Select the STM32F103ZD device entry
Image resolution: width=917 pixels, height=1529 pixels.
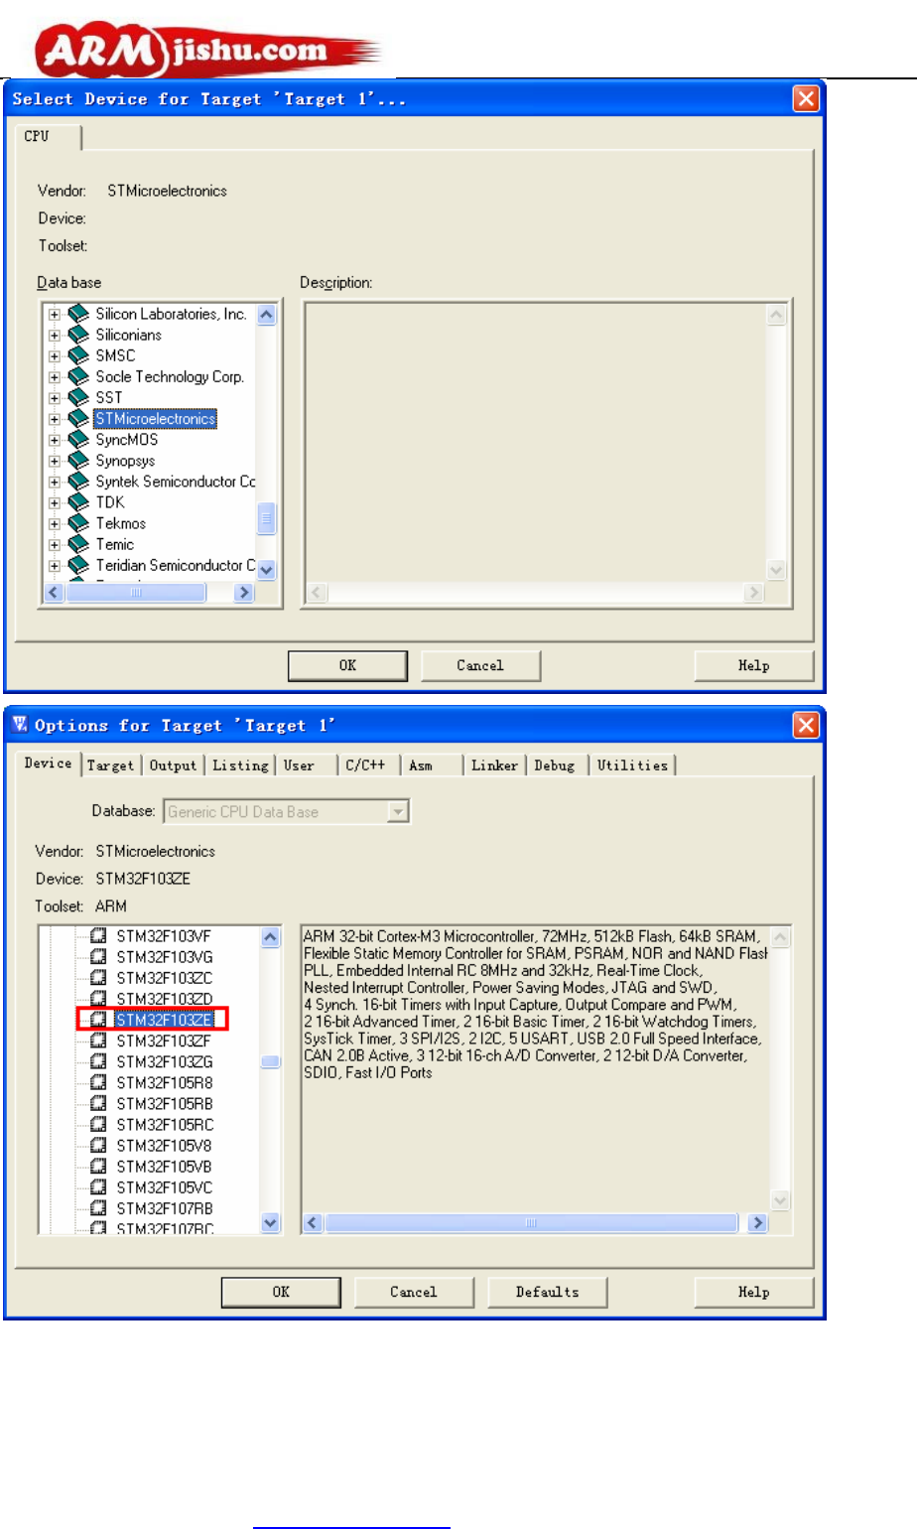click(x=164, y=999)
